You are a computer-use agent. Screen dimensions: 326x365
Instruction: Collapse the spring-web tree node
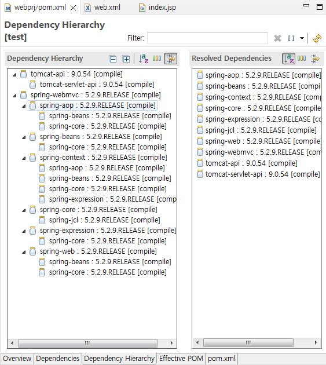24,252
